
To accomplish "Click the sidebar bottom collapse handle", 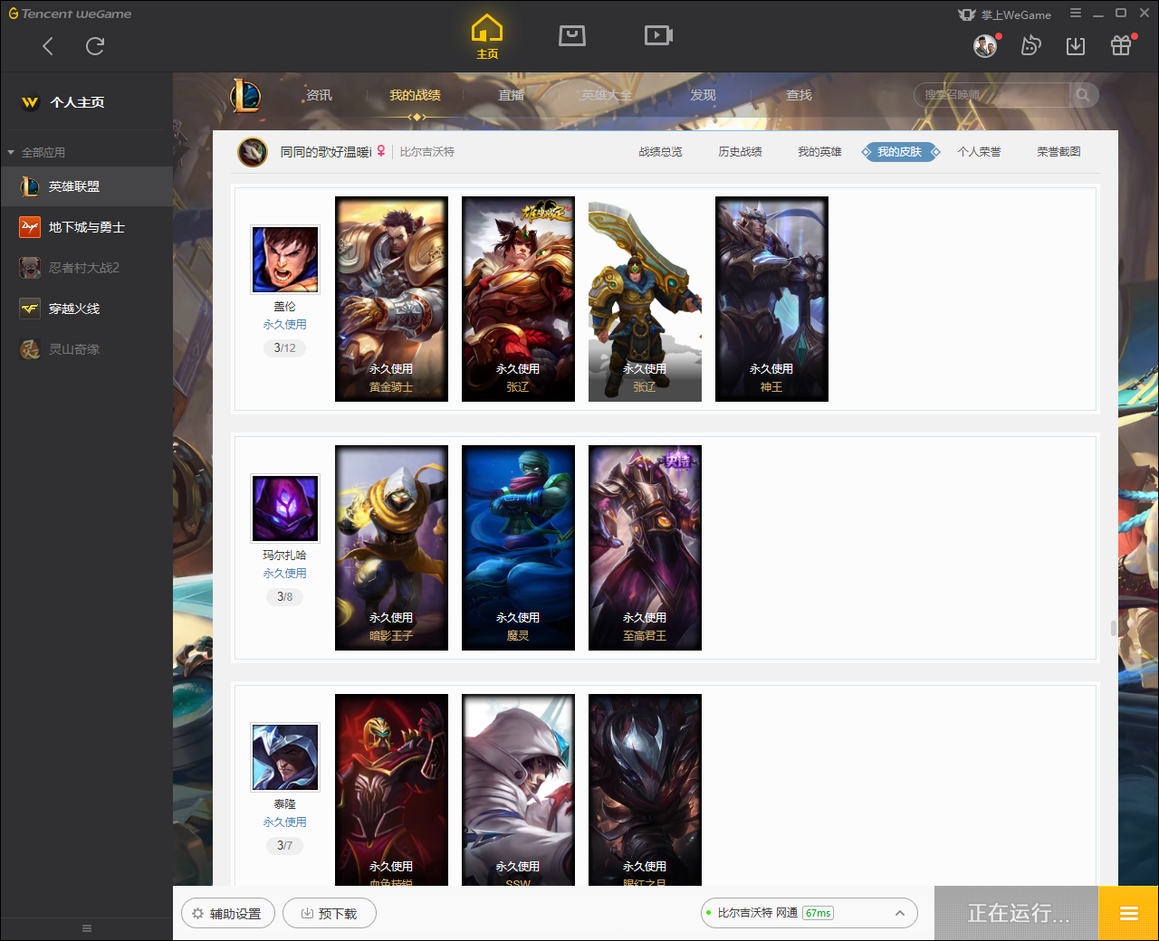I will click(87, 928).
